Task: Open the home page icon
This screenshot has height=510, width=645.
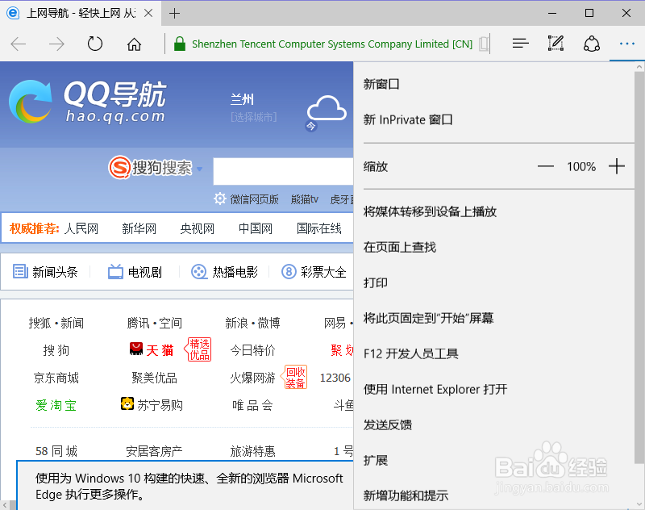Action: point(134,44)
